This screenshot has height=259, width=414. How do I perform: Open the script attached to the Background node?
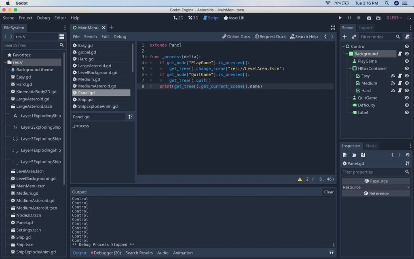[399, 53]
